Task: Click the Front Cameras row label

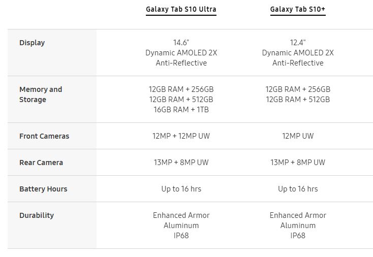Action: click(44, 136)
